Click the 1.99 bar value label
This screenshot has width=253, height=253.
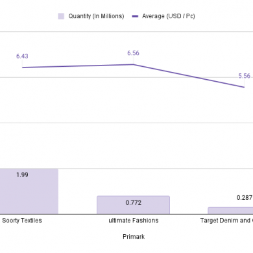tap(22, 175)
